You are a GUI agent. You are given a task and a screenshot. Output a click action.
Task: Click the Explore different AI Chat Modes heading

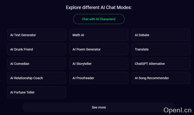pos(99,7)
